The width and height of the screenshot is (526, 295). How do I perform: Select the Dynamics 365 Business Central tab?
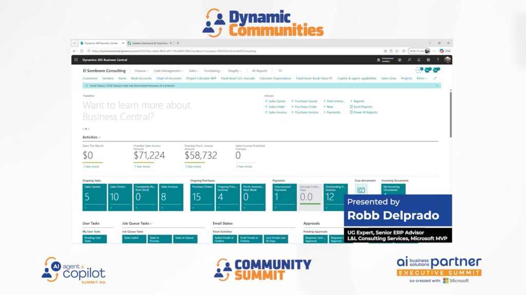tap(102, 43)
